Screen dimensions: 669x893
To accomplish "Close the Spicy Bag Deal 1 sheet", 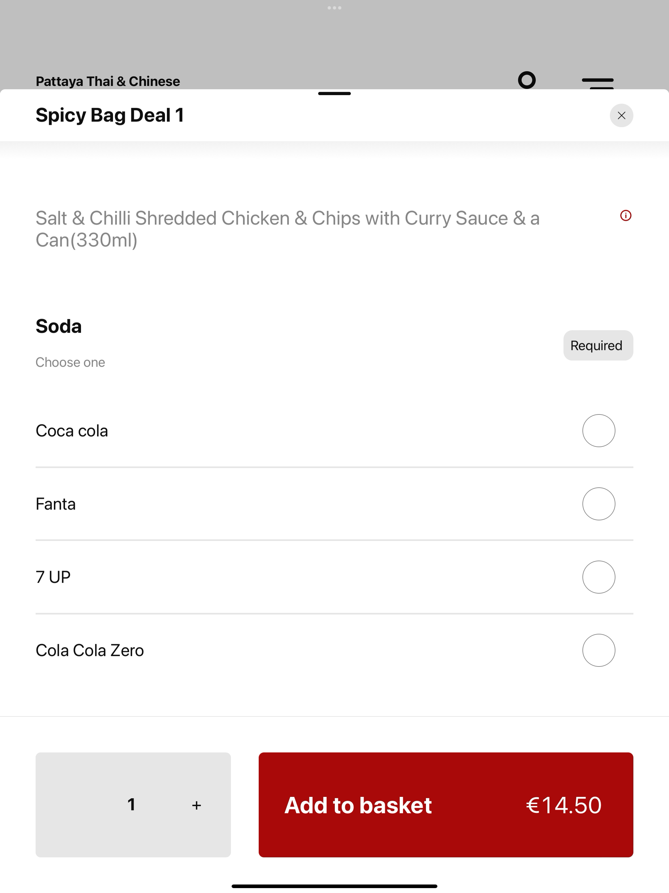I will (621, 115).
